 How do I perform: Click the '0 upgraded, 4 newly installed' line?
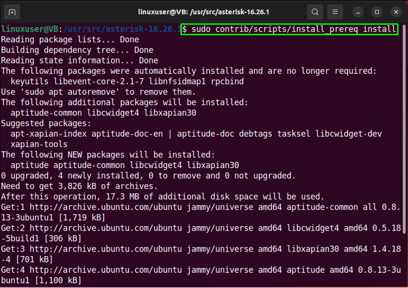[148, 175]
